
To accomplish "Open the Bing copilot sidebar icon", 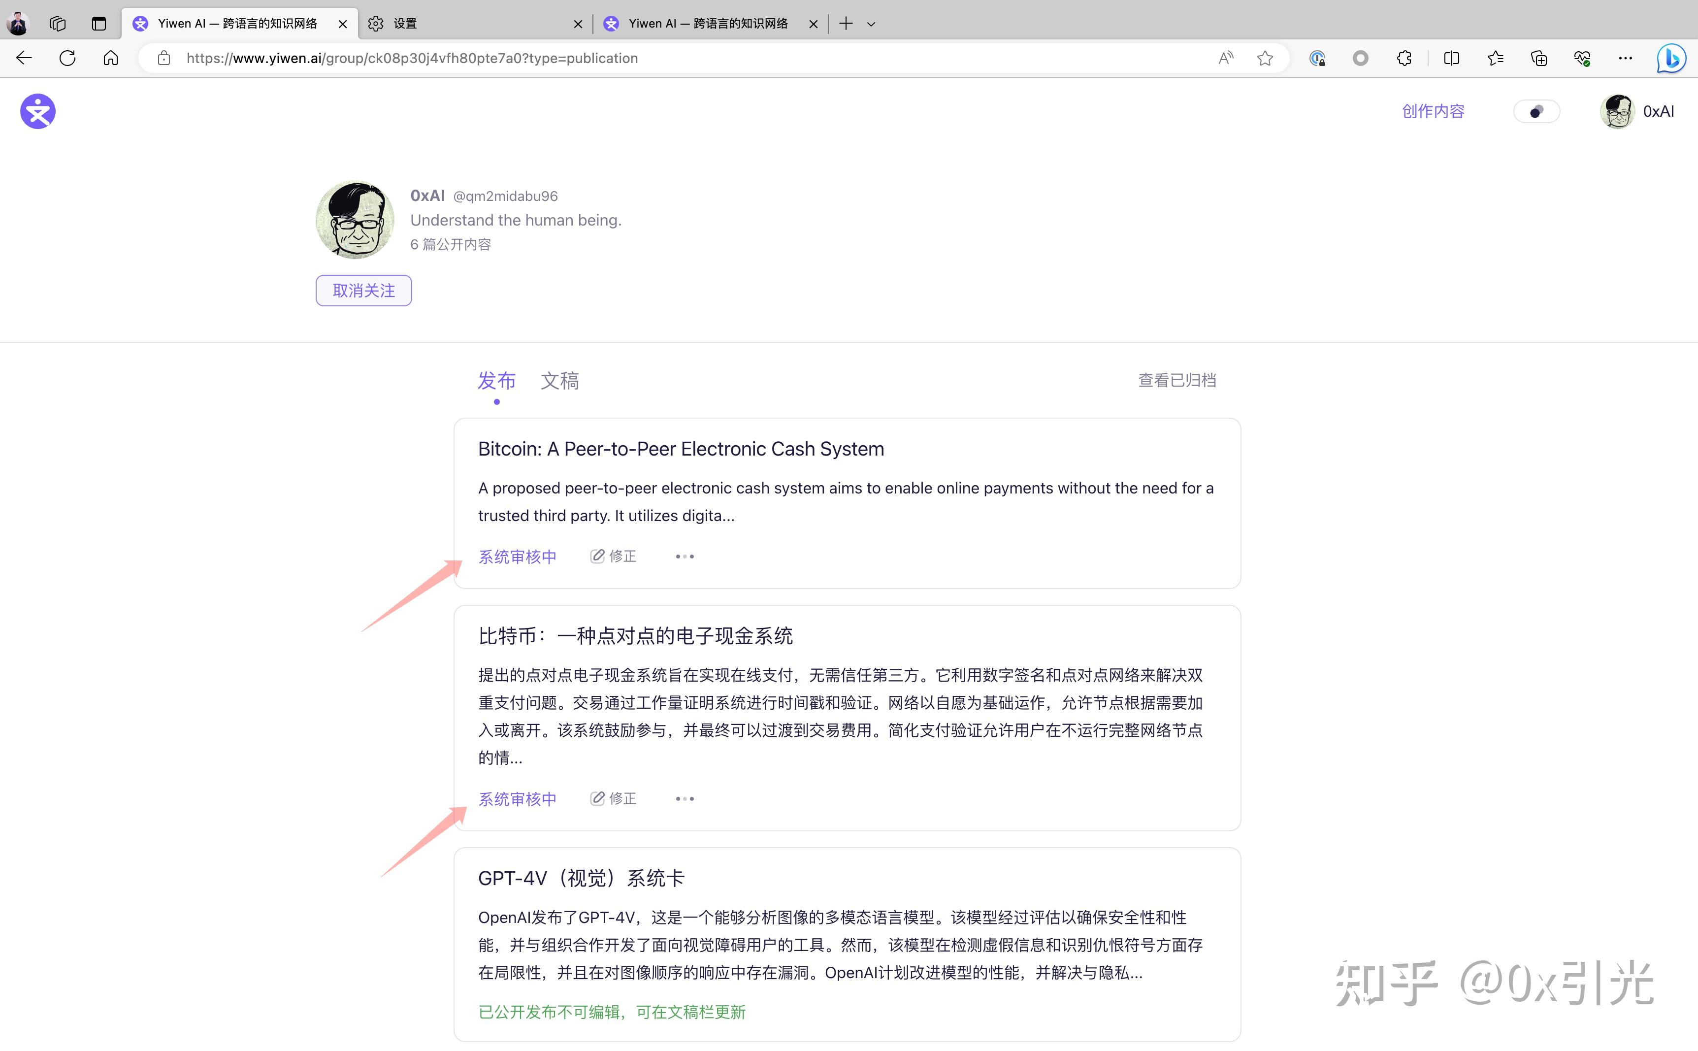I will pos(1671,59).
